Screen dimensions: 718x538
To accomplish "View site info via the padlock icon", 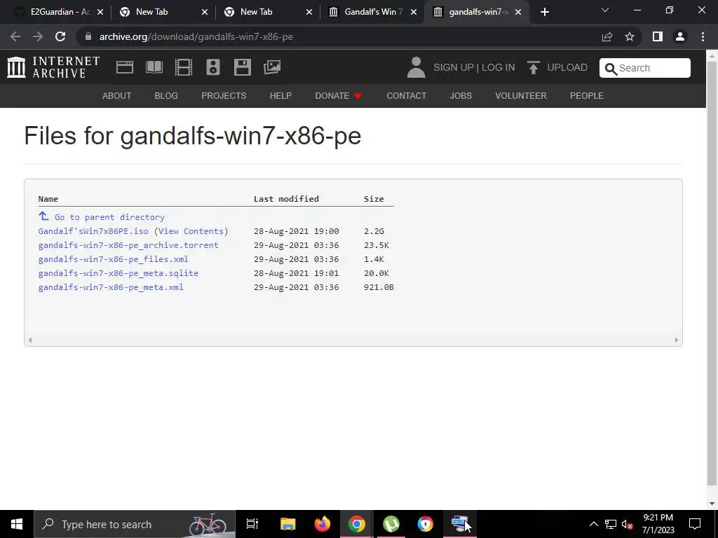I will pos(88,36).
